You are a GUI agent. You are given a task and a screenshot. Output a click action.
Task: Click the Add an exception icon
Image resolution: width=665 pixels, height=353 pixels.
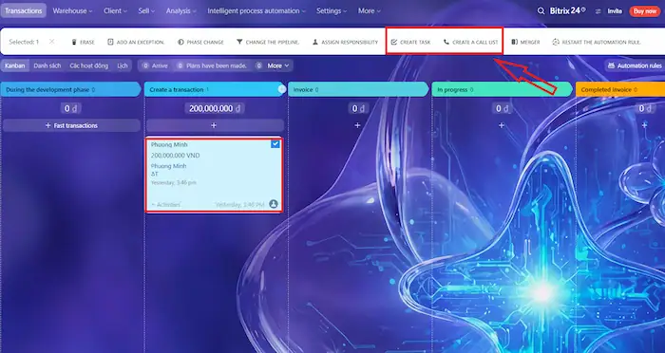click(111, 42)
